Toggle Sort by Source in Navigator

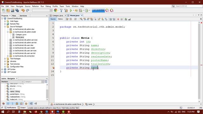36,104
